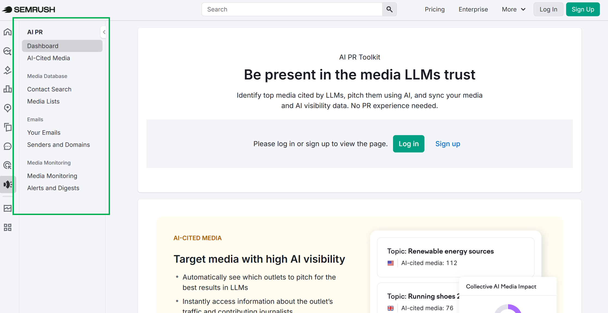Select Dashboard in the AI PR menu
608x313 pixels.
62,46
